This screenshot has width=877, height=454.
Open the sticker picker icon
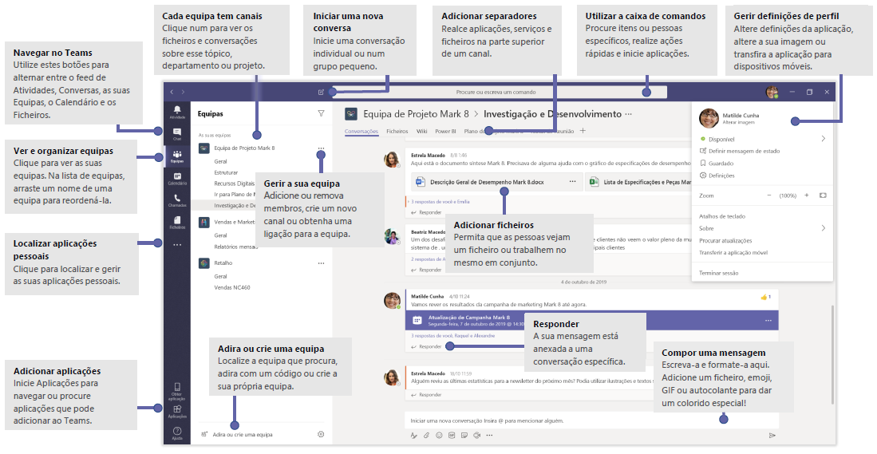(x=464, y=435)
